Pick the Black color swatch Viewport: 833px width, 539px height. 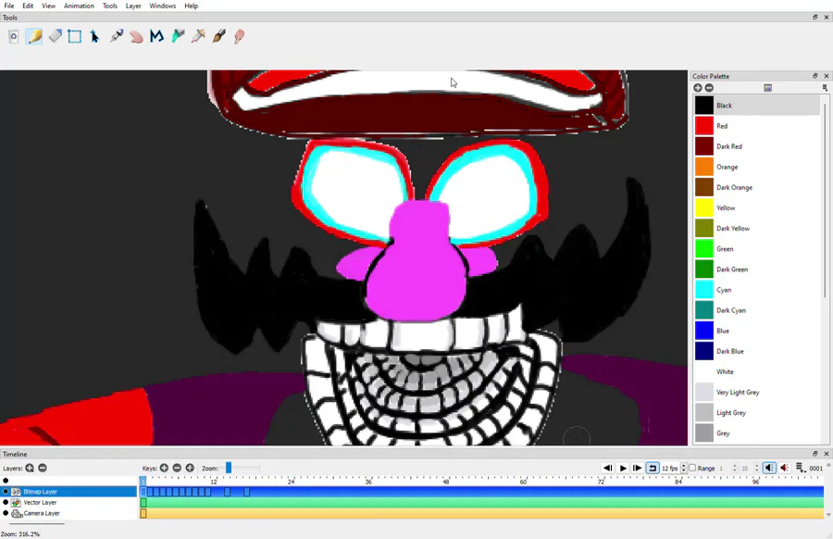704,106
